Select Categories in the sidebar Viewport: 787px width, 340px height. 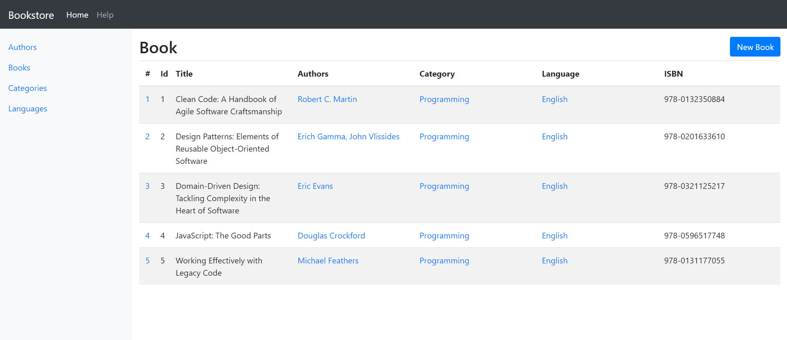coord(28,88)
